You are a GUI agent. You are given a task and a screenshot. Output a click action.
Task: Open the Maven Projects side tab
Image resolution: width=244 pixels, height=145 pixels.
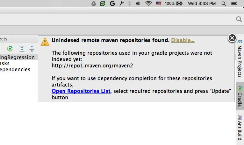(x=240, y=59)
